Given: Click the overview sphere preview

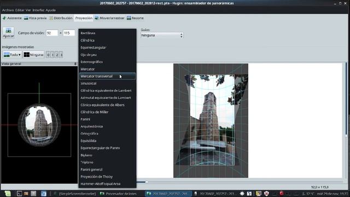Looking at the screenshot, I should click(x=39, y=125).
